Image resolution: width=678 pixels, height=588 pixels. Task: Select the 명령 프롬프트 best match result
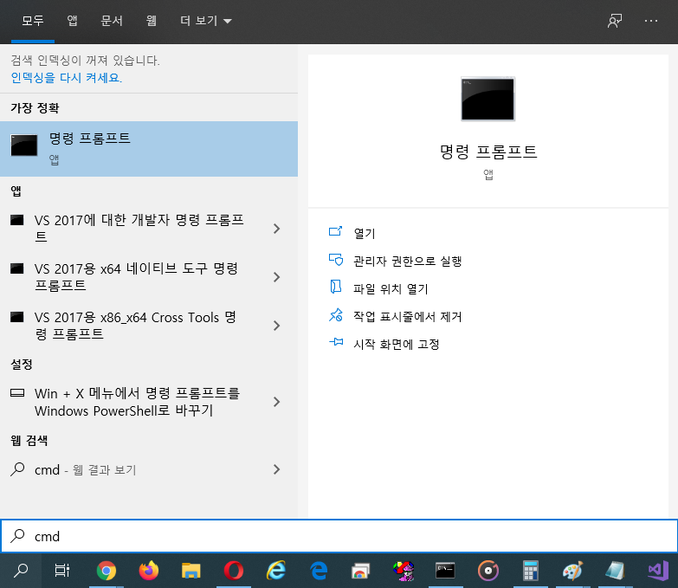[x=149, y=149]
